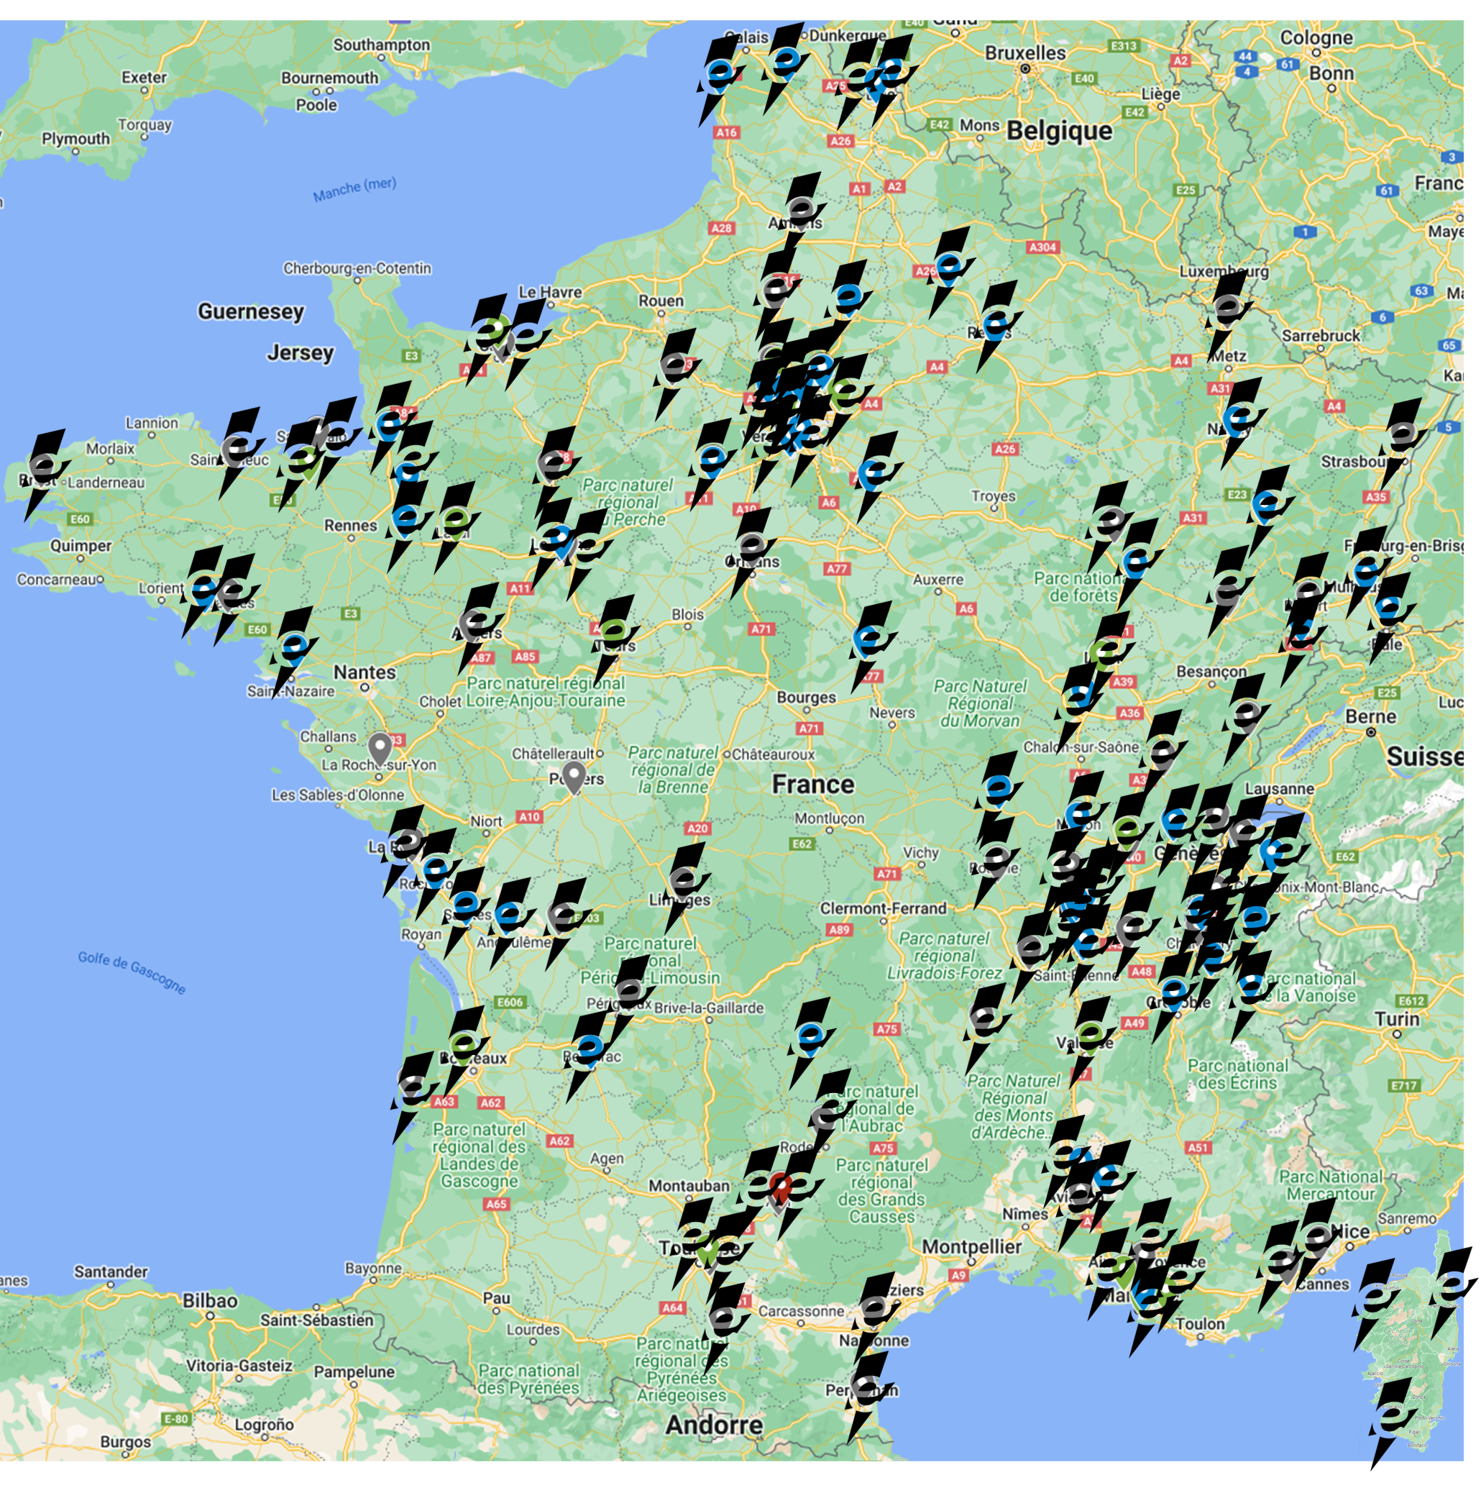This screenshot has width=1481, height=1493.
Task: Click the "France" country label
Action: (812, 785)
